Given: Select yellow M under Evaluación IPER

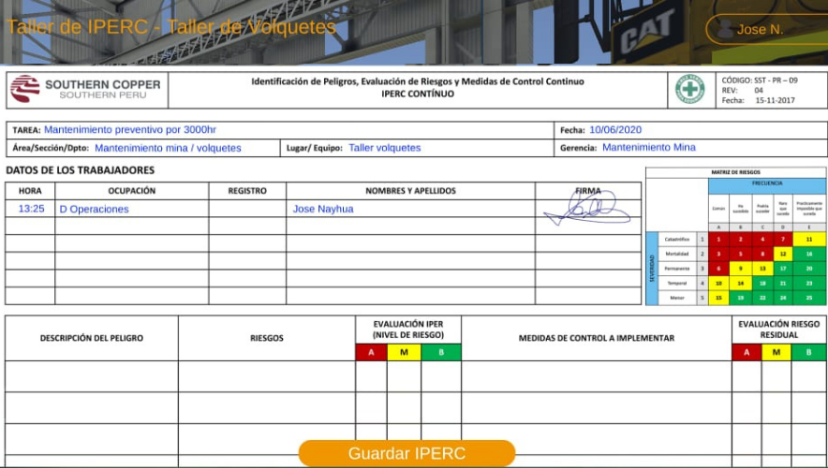Looking at the screenshot, I should tap(404, 352).
